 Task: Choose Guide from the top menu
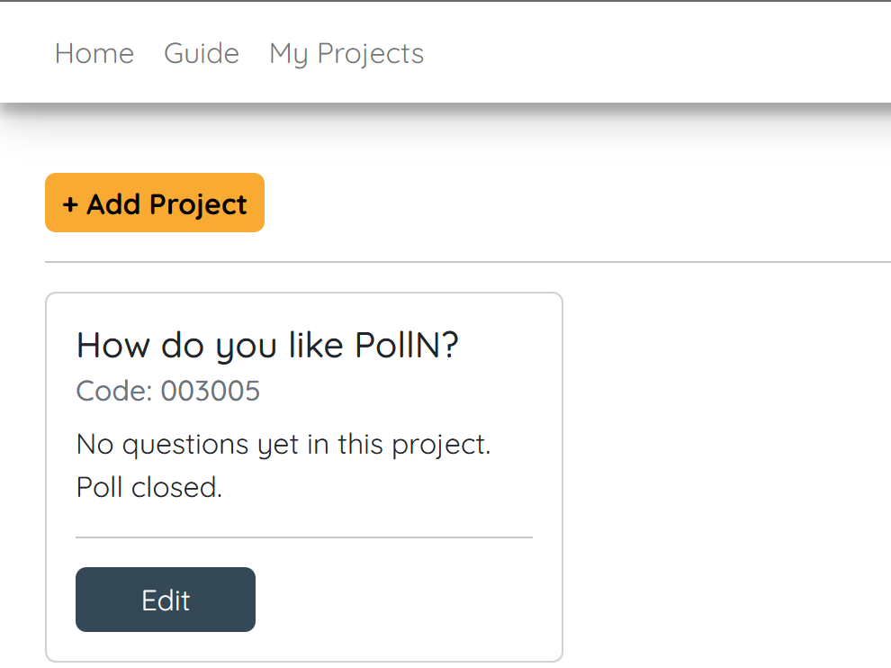[202, 54]
